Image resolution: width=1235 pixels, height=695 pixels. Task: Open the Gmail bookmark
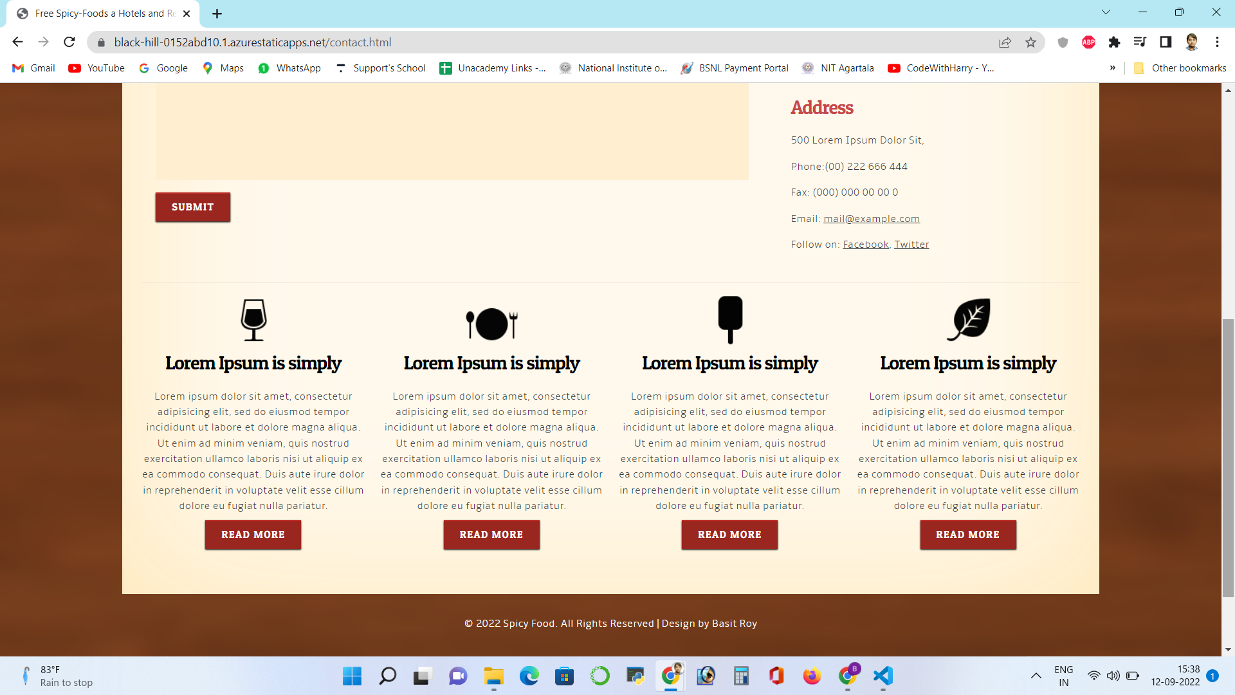click(x=34, y=68)
